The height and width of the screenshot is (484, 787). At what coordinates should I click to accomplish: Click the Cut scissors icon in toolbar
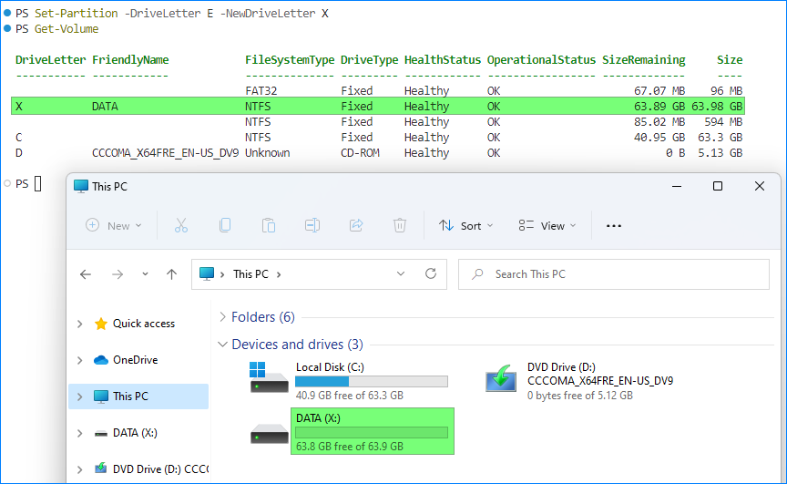(180, 225)
